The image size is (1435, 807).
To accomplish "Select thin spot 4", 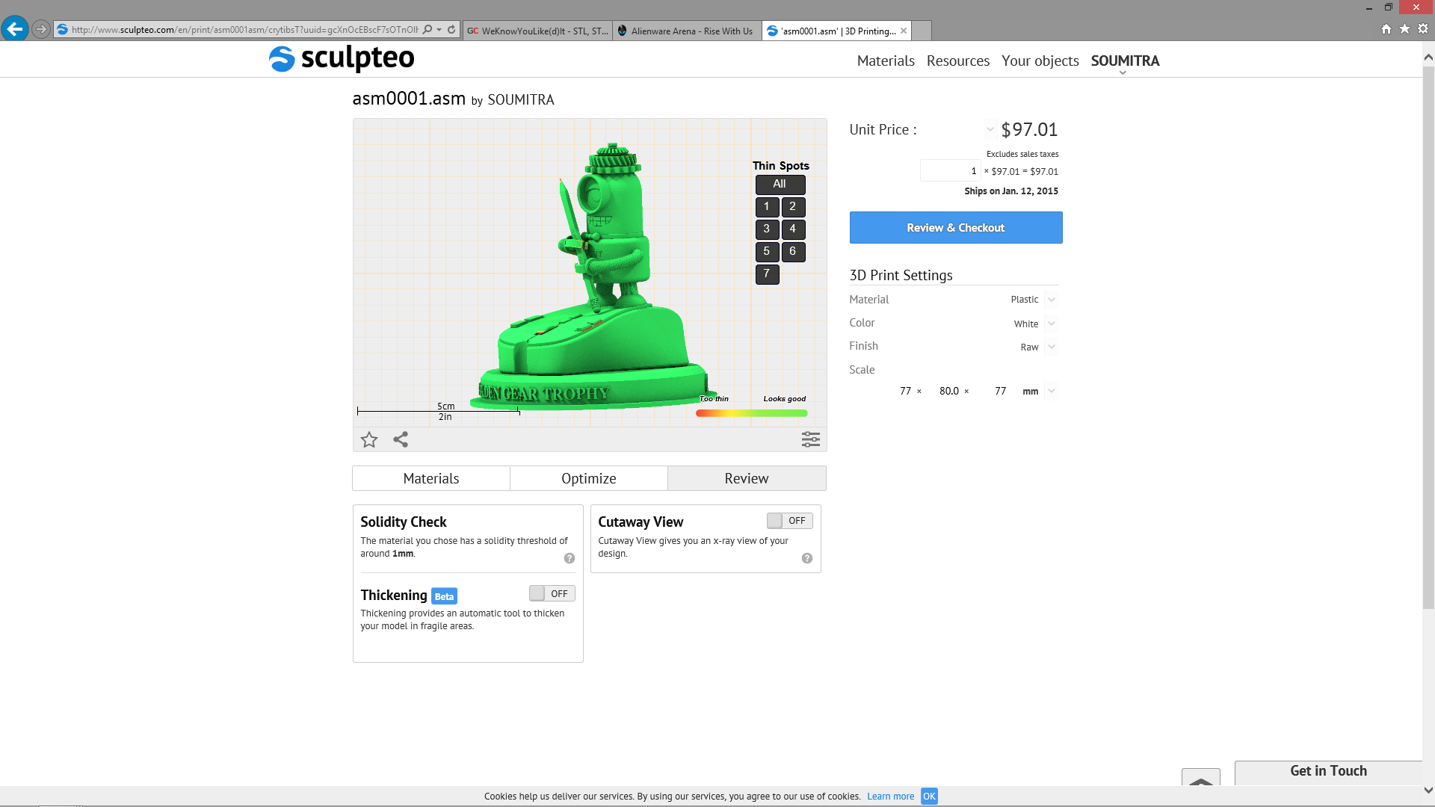I will (x=793, y=229).
